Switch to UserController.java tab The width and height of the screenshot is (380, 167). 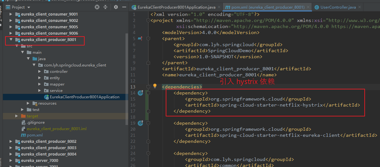[338, 7]
